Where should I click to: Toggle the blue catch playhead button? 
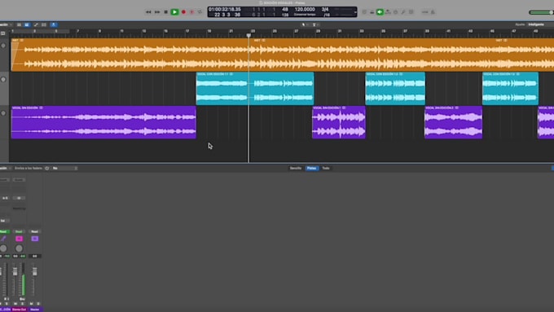(x=53, y=24)
